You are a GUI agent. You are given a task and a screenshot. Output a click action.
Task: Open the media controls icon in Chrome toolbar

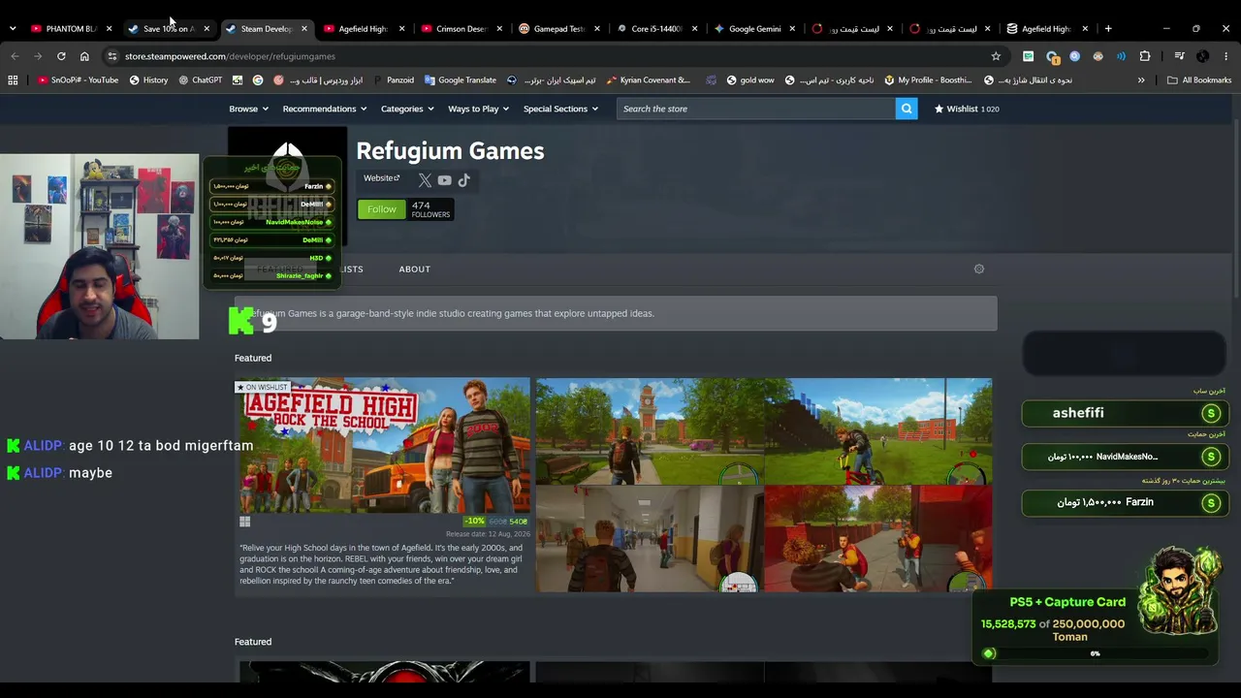click(1179, 56)
